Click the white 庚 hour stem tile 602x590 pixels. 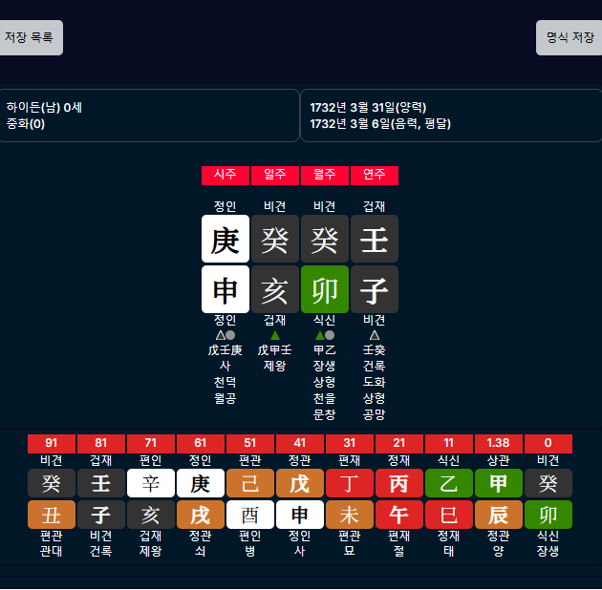[226, 239]
